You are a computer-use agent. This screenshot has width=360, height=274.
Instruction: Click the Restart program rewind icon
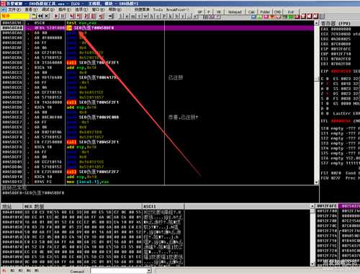point(40,16)
